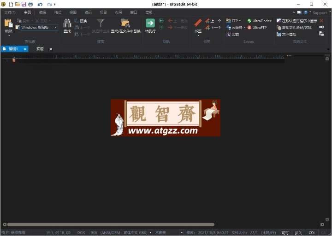
Task: Expand the 书签 (Bookmark) dropdown arrow
Action: tap(198, 35)
